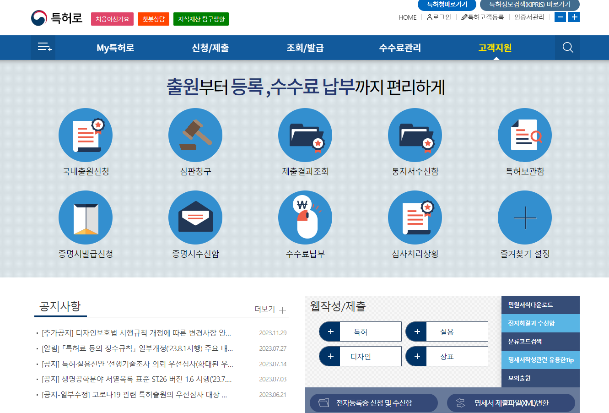Open 특허보관함 patent storage icon
The image size is (609, 413).
pos(524,135)
